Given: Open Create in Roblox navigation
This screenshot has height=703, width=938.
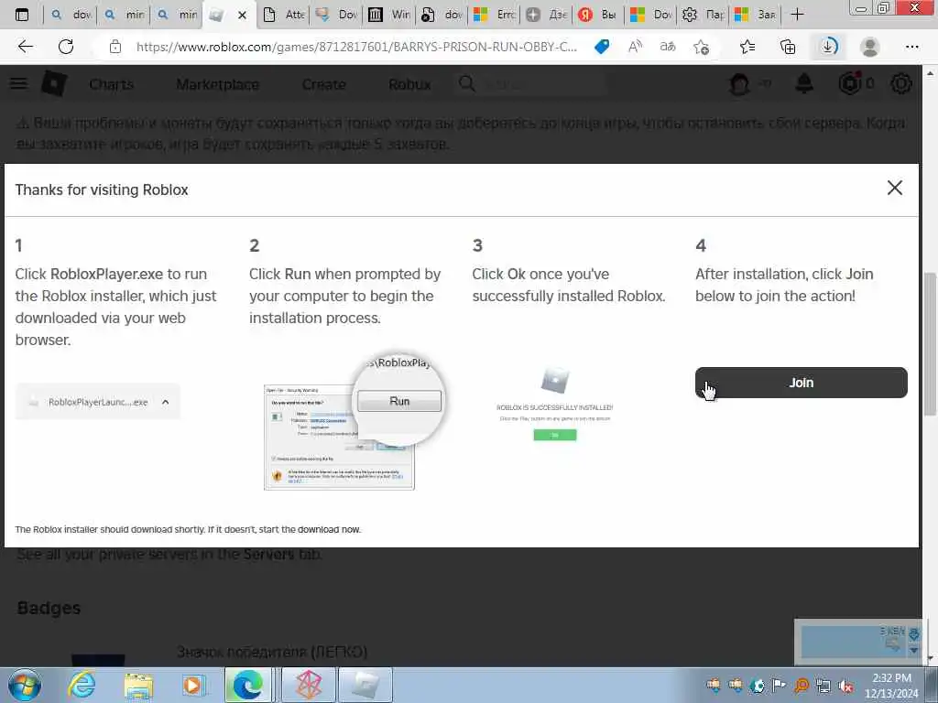Looking at the screenshot, I should 323,84.
